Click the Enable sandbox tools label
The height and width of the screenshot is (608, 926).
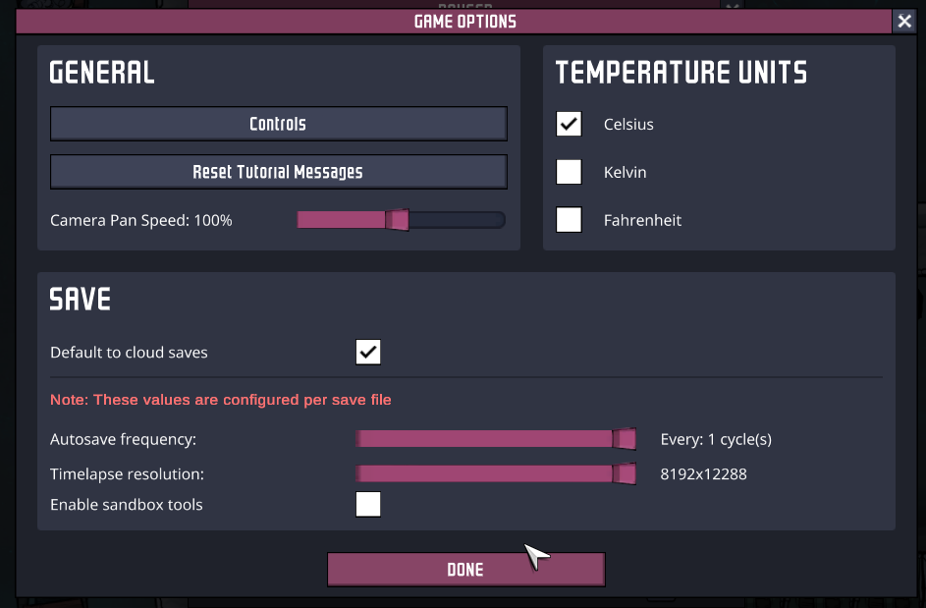pos(127,505)
